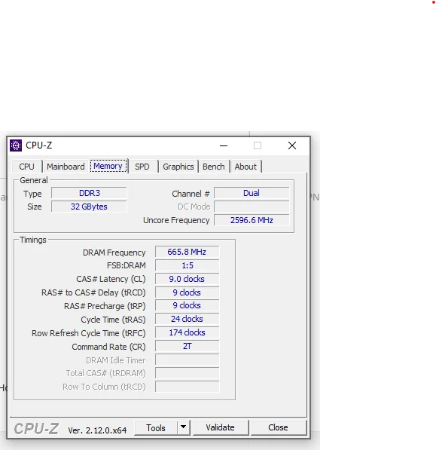Select the 1:5 FSB:DRAM ratio value

click(188, 265)
